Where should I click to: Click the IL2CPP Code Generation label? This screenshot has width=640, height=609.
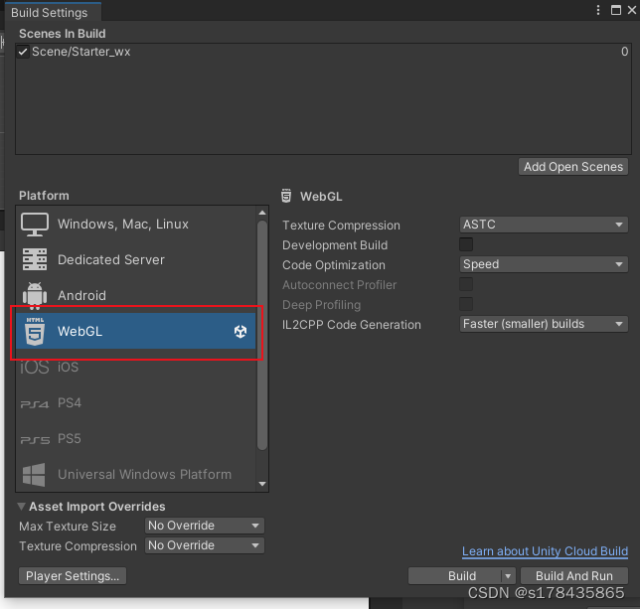pyautogui.click(x=352, y=324)
